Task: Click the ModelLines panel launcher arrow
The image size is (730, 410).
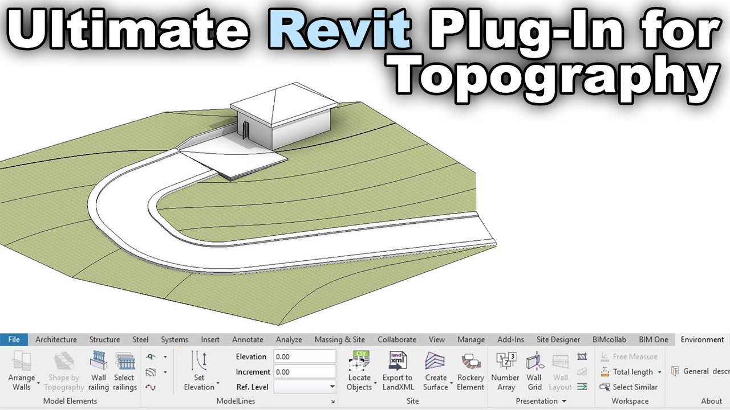Action: click(x=332, y=401)
